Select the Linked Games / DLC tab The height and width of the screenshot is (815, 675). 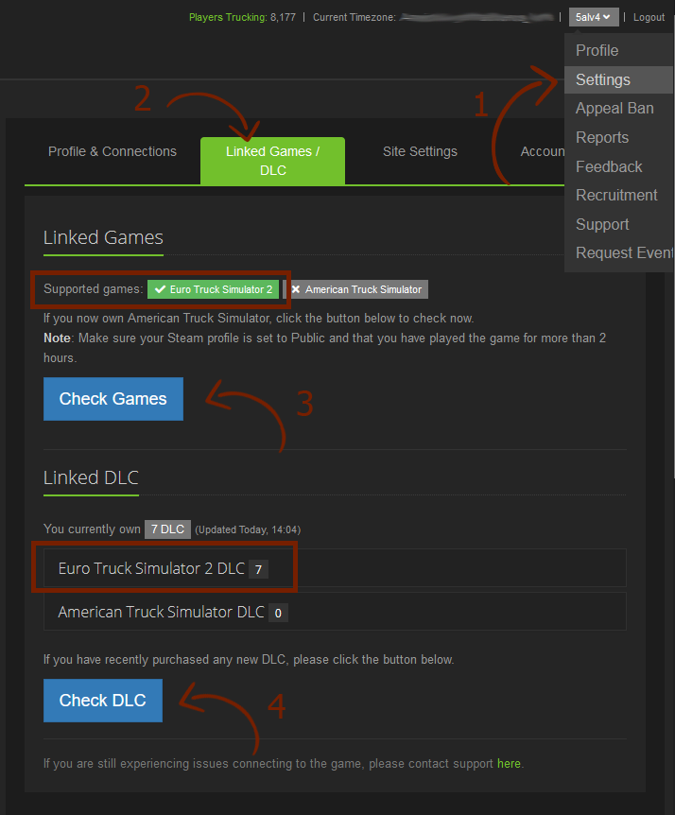point(273,161)
